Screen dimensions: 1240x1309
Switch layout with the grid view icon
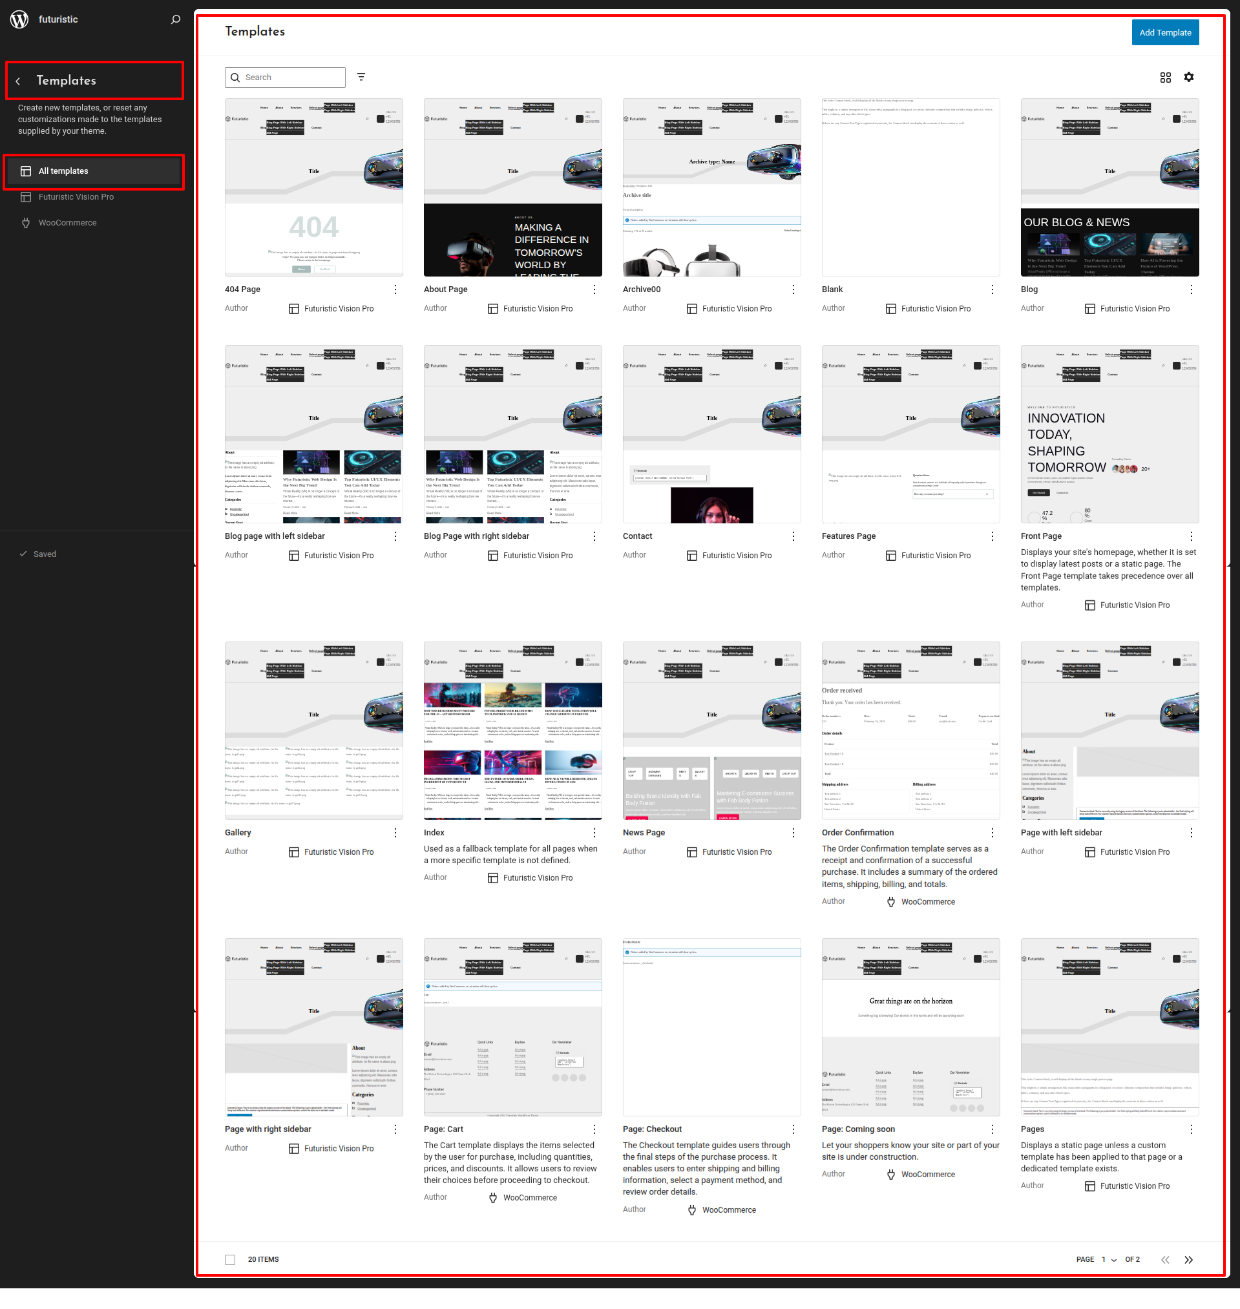pyautogui.click(x=1164, y=78)
